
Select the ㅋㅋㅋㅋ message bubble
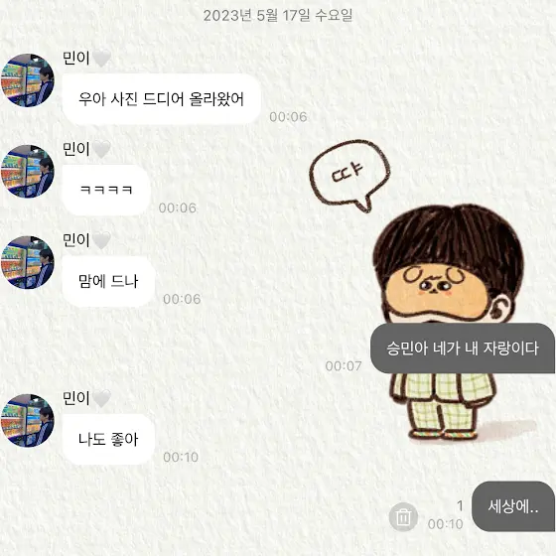tap(106, 190)
